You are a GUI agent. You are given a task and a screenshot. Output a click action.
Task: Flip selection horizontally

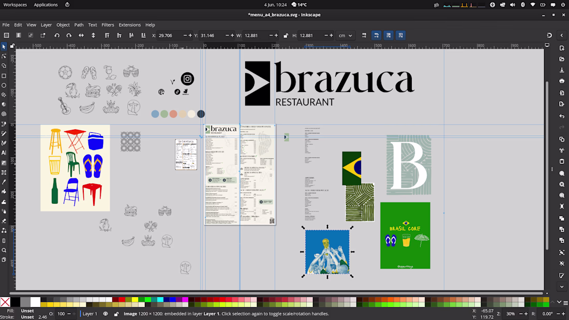81,35
